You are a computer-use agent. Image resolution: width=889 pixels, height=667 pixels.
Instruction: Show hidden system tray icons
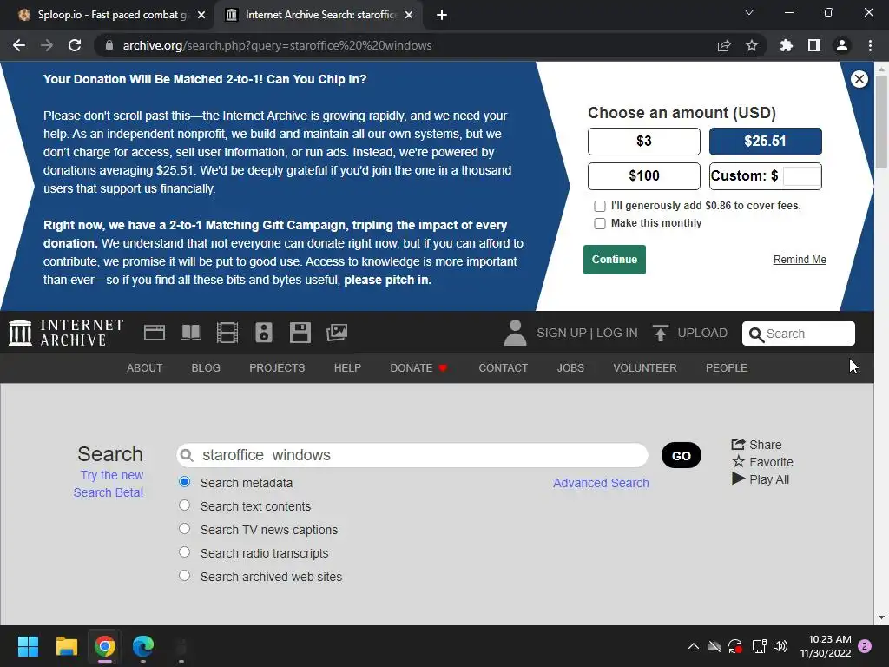point(693,646)
